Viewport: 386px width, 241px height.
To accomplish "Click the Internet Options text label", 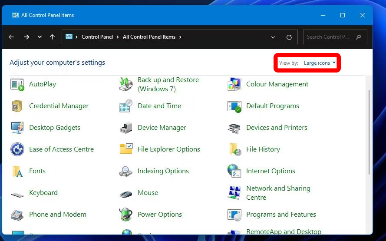I will [271, 171].
